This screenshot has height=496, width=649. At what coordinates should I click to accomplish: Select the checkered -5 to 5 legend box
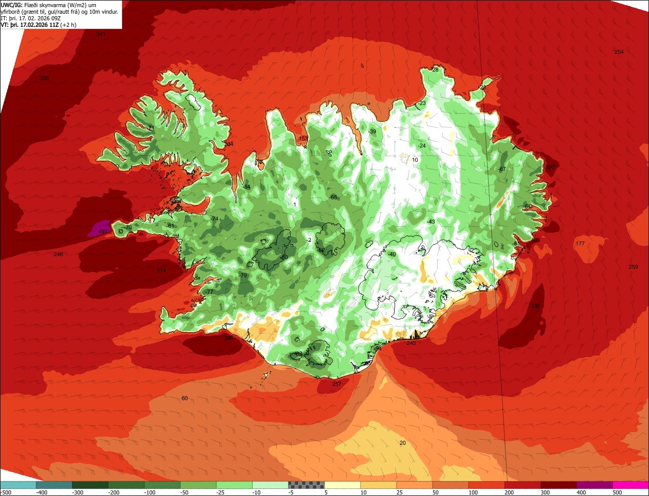(x=306, y=485)
